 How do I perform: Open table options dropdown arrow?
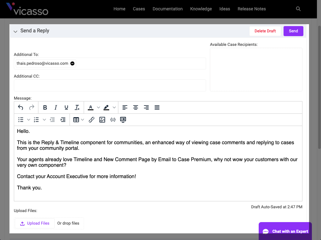coord(82,120)
